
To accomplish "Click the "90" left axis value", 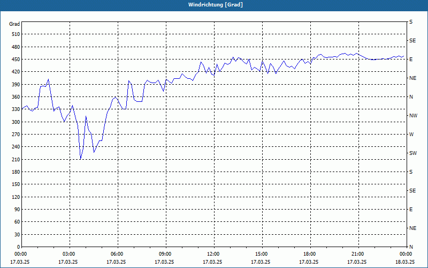I will (17, 210).
